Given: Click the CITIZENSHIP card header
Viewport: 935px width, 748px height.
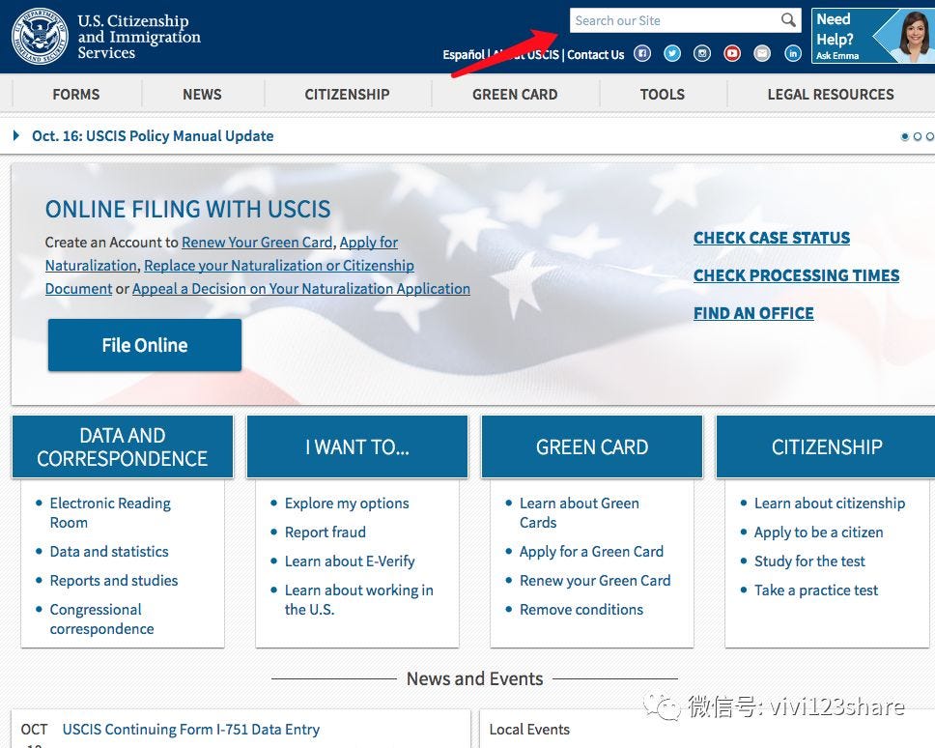Looking at the screenshot, I should coord(827,446).
